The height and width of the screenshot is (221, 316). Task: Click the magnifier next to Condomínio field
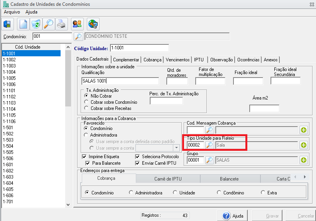pyautogui.click(x=78, y=37)
